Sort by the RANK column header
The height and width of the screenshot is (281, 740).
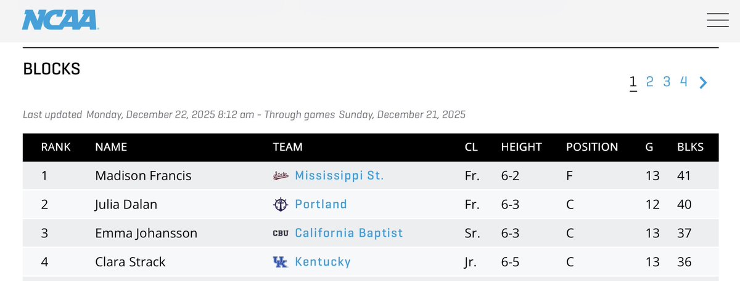[x=55, y=147]
